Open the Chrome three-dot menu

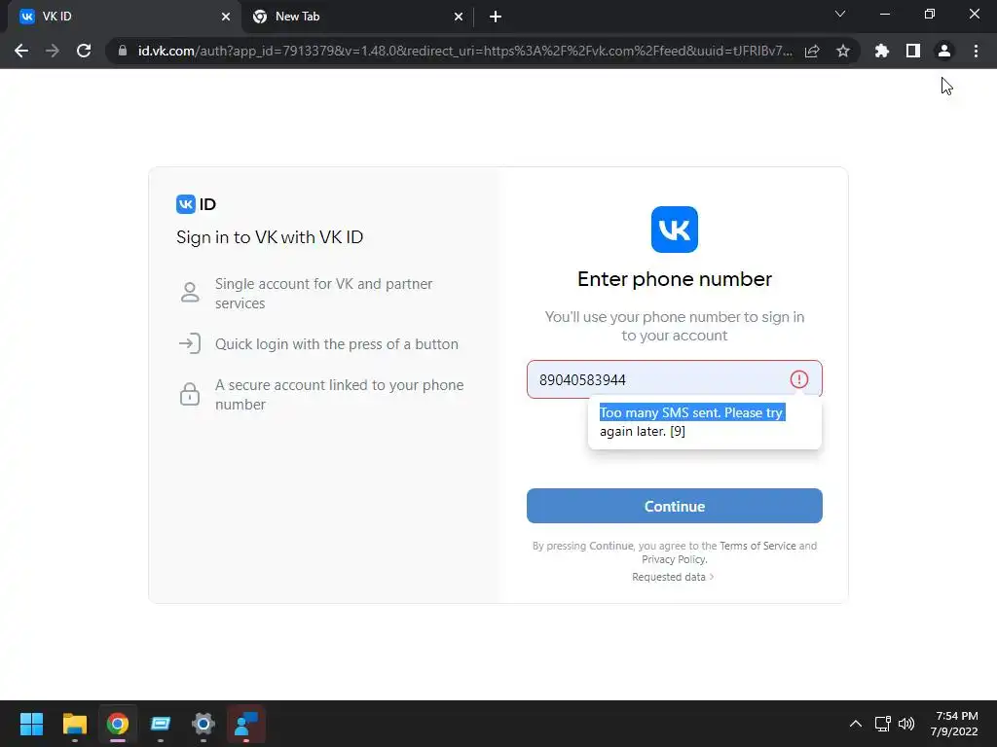pos(976,51)
